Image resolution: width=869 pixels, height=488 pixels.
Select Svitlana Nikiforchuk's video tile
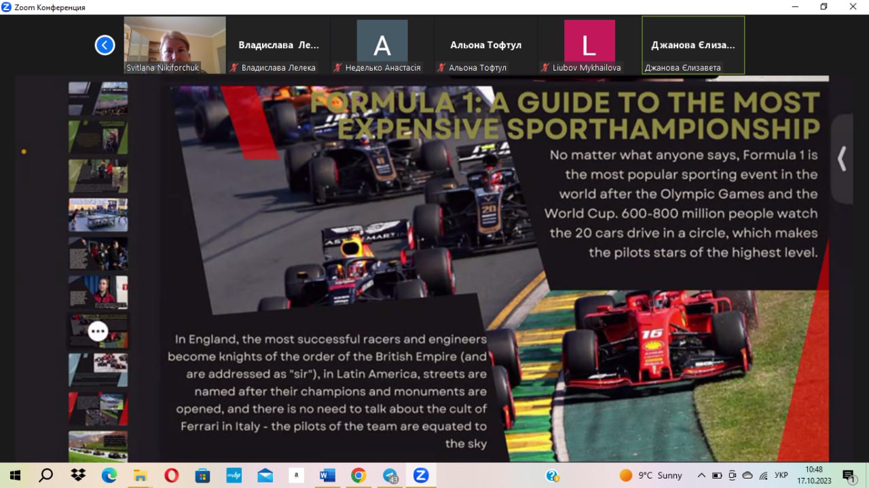click(x=174, y=45)
